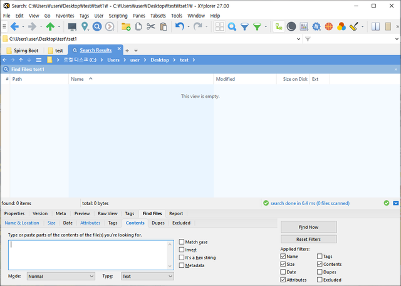Click the Copy toolbar icon
This screenshot has height=286, width=401.
pyautogui.click(x=138, y=26)
